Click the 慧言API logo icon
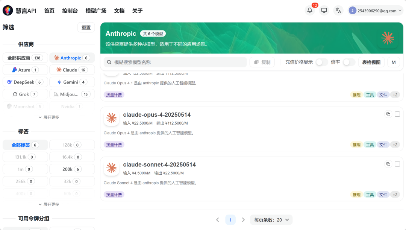The height and width of the screenshot is (230, 406). click(7, 11)
